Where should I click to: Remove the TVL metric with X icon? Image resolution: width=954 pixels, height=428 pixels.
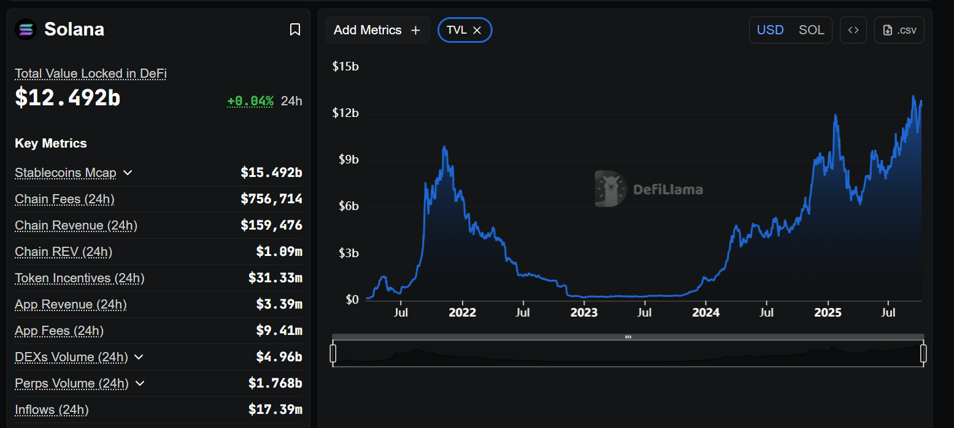477,30
